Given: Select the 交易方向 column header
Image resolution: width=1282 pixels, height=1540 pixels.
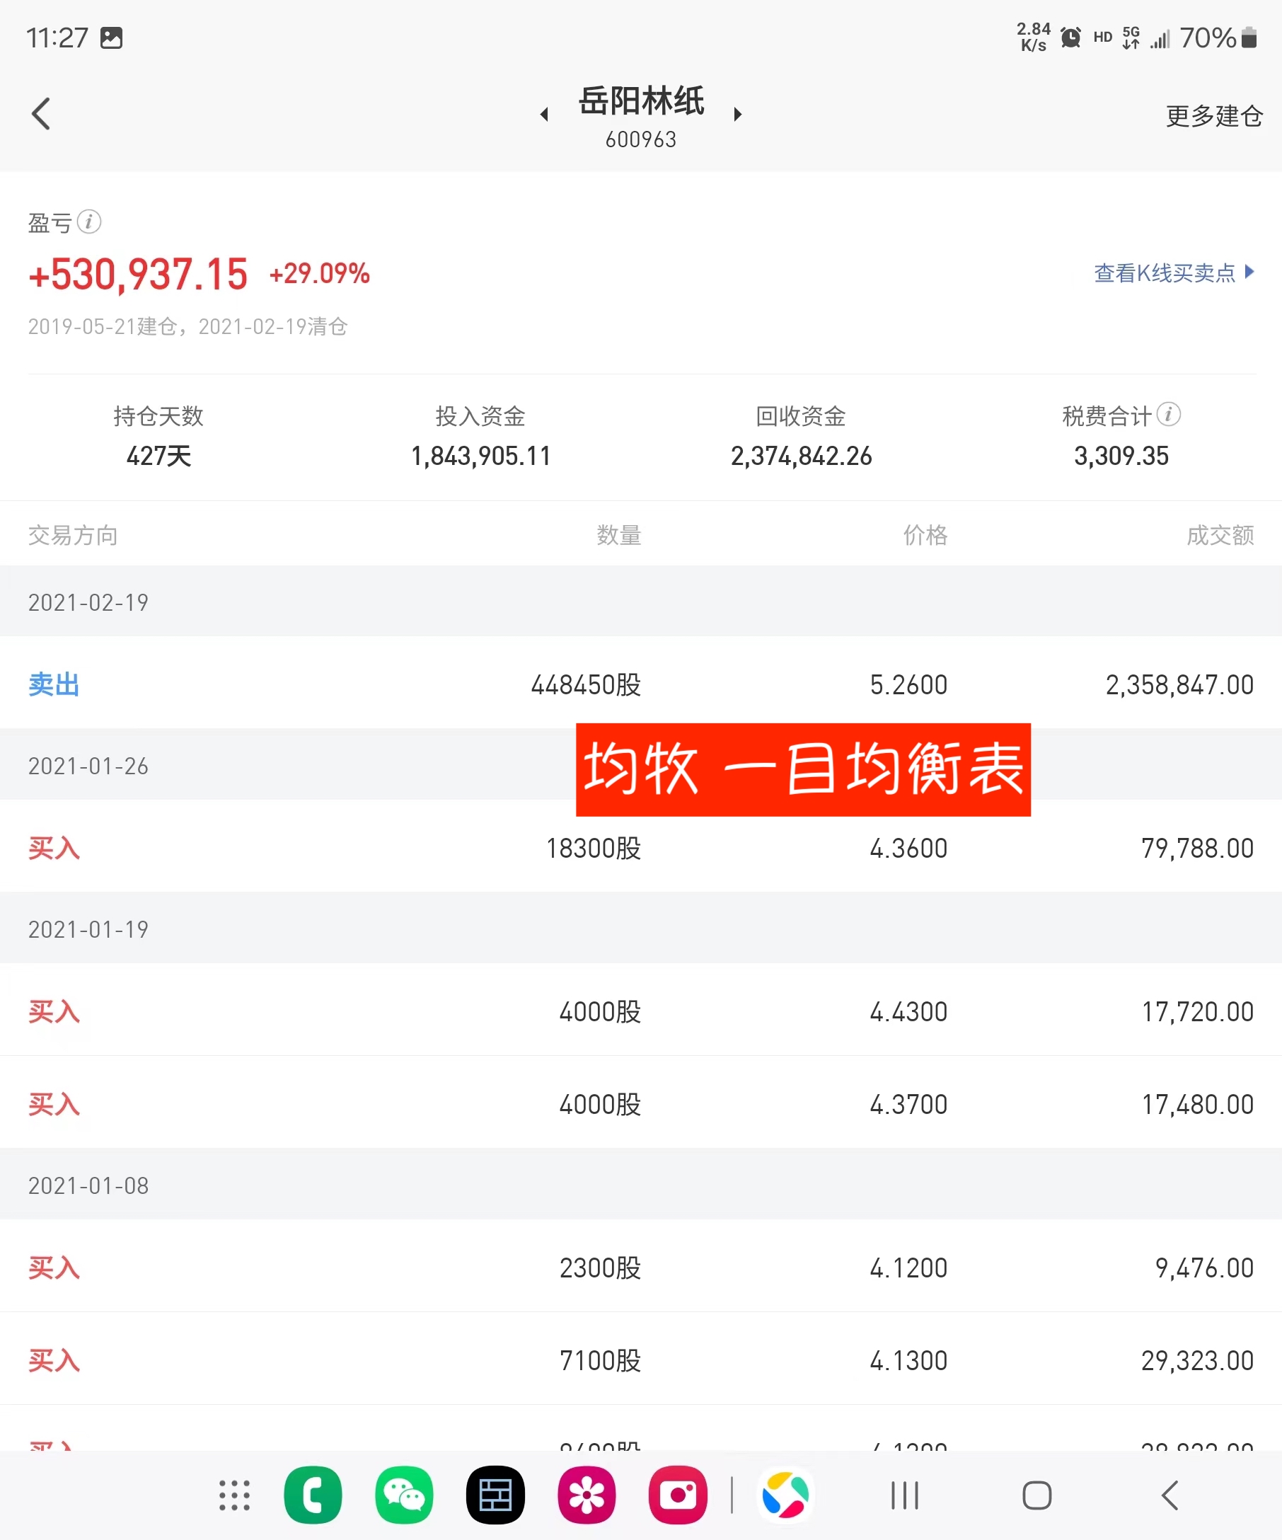Looking at the screenshot, I should point(74,534).
